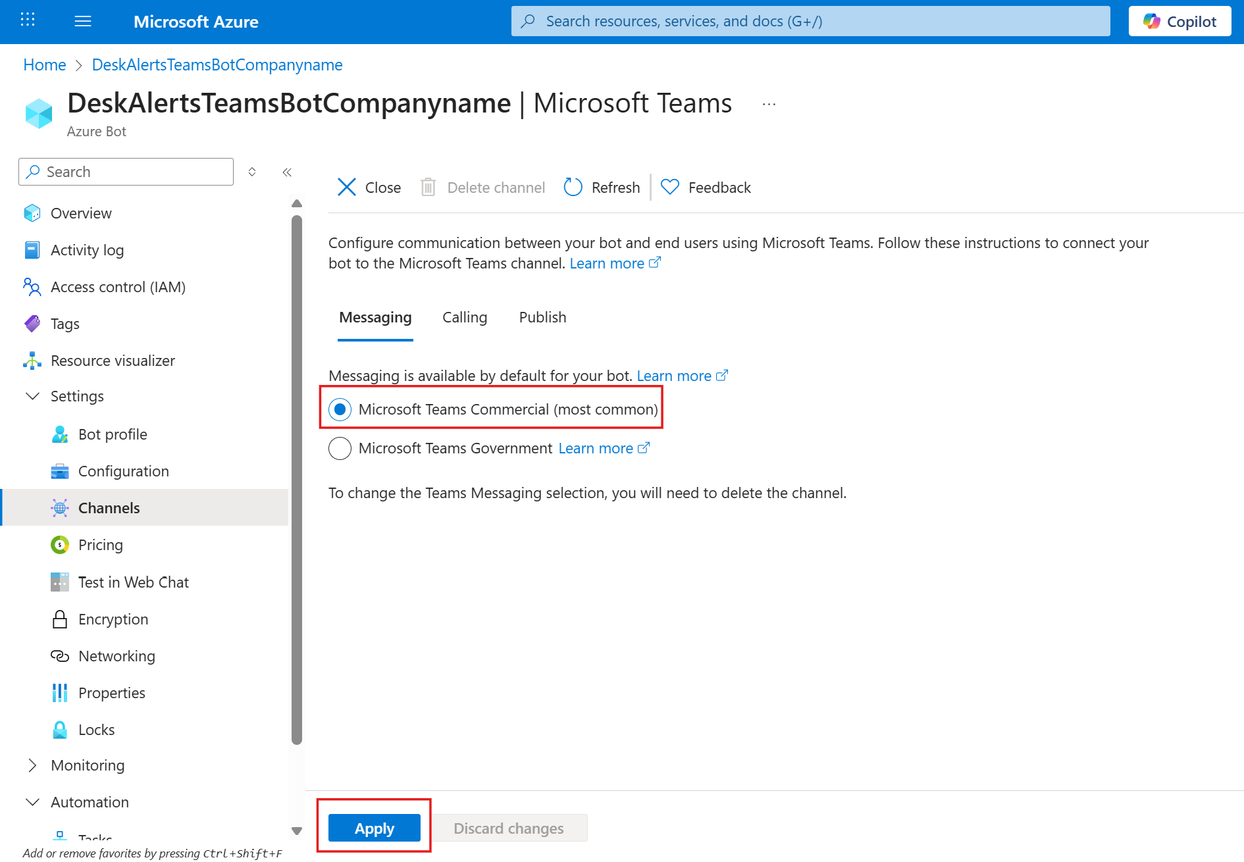Click the top search resources field
This screenshot has height=862, width=1244.
pos(810,21)
